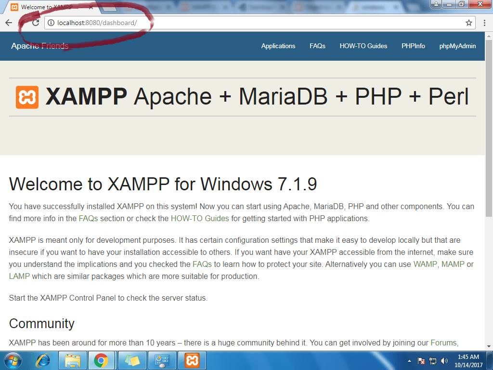Viewport: 493px width, 370px height.
Task: Open XAMPP Control Panel from the taskbar
Action: pyautogui.click(x=192, y=360)
